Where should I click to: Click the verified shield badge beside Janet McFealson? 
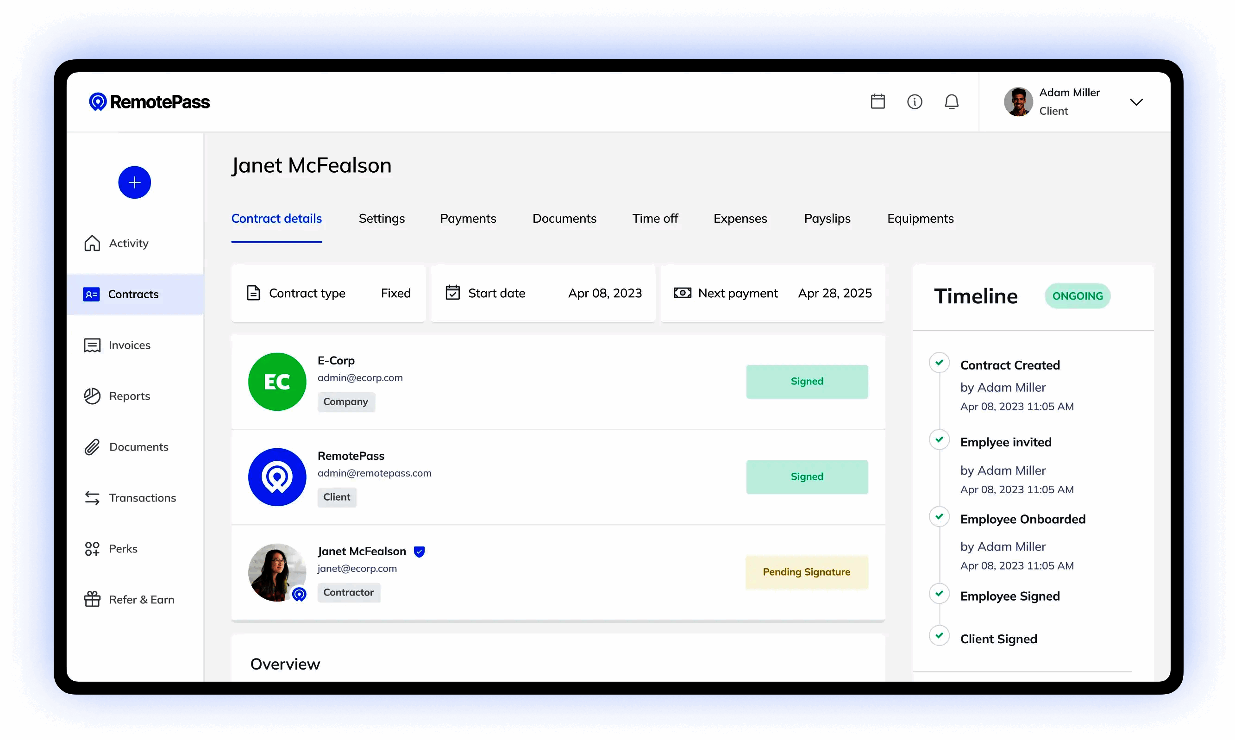point(420,552)
